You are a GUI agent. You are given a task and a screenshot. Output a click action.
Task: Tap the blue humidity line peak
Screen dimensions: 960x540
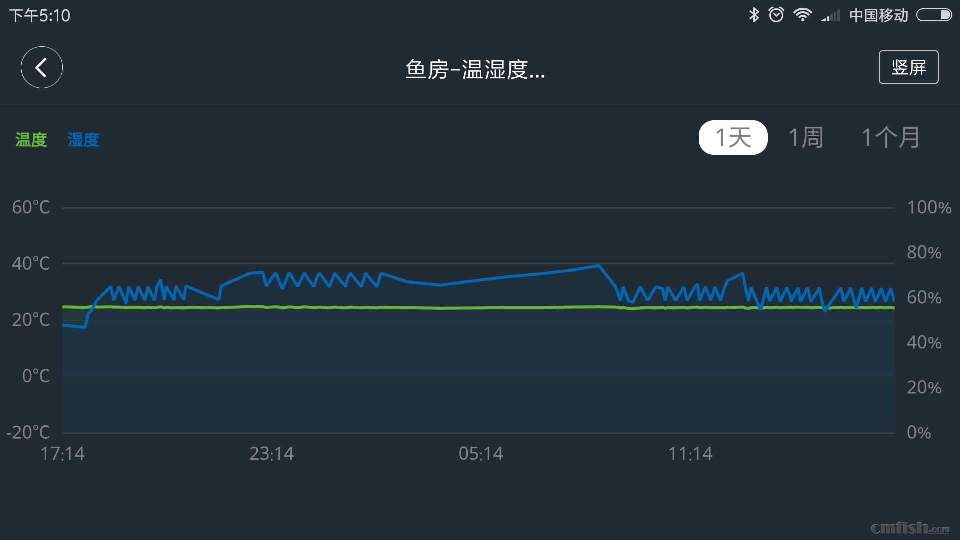(598, 266)
